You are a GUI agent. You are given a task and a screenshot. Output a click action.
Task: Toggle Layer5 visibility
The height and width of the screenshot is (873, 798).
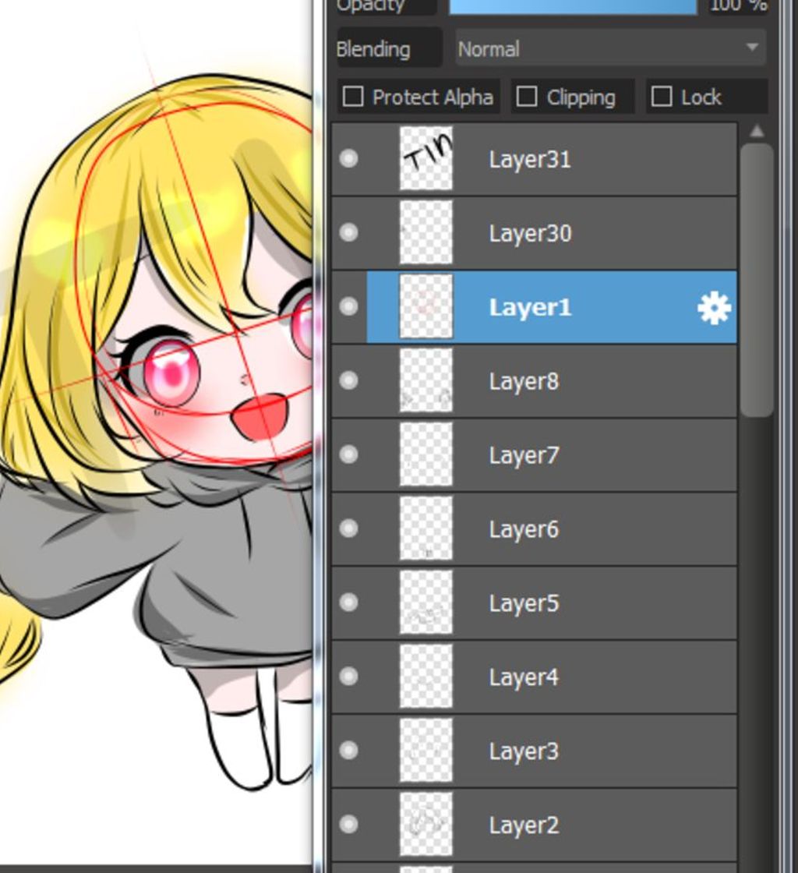[349, 603]
